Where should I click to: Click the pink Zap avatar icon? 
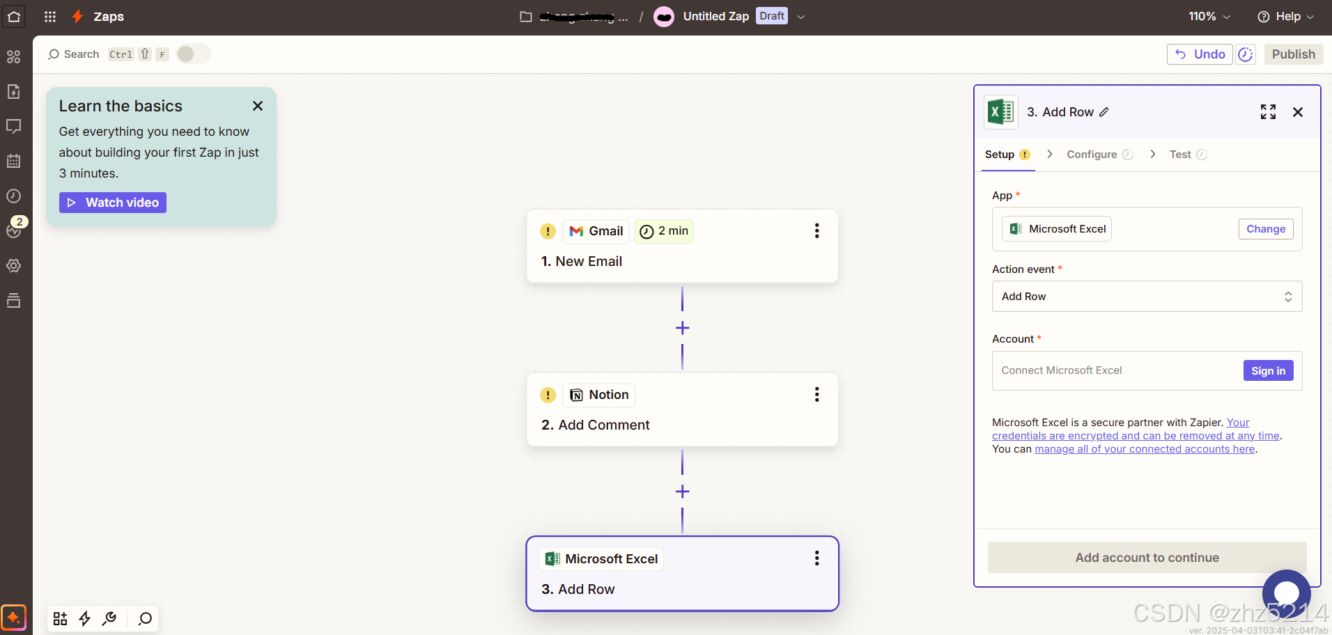[664, 17]
